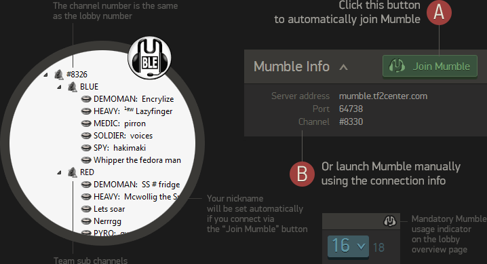Click the lips icon for Lets soar

pos(86,209)
